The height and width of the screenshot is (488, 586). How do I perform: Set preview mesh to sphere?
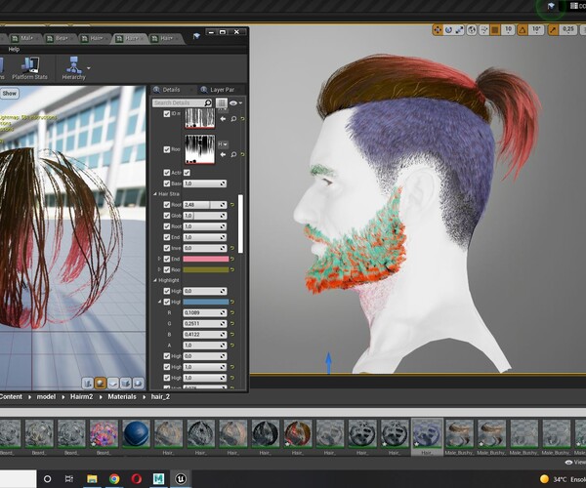click(x=101, y=383)
